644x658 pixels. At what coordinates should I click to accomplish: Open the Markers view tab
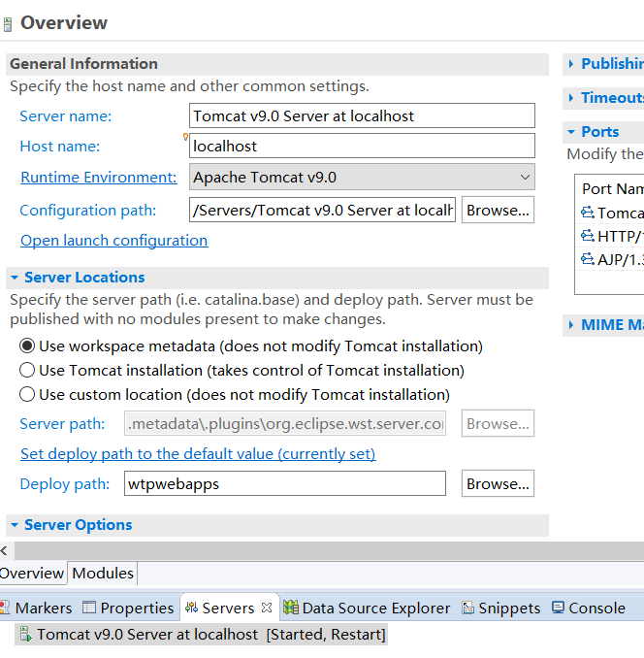36,608
